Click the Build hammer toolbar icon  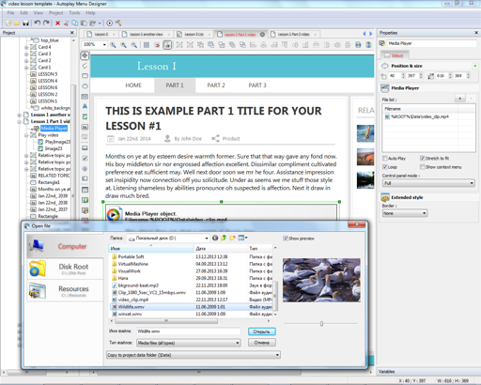tap(118, 23)
